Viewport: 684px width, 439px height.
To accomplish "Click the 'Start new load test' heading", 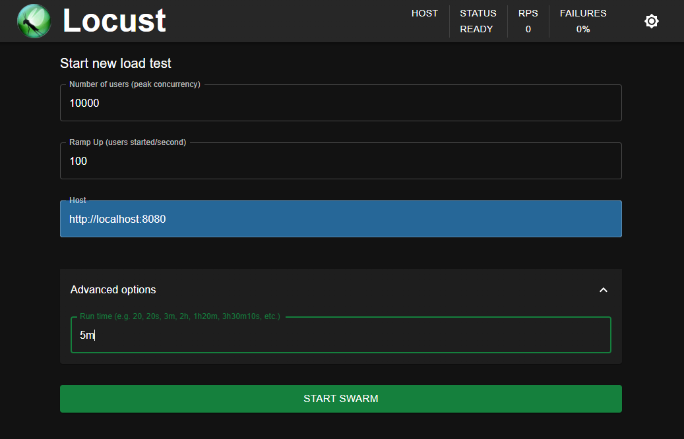I will click(115, 63).
